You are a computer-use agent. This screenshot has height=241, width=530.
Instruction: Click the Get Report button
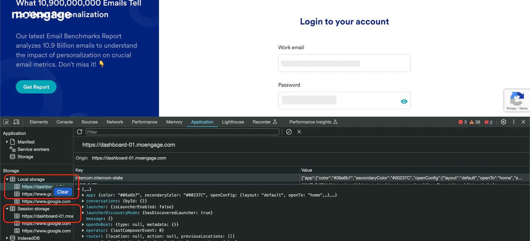point(36,87)
